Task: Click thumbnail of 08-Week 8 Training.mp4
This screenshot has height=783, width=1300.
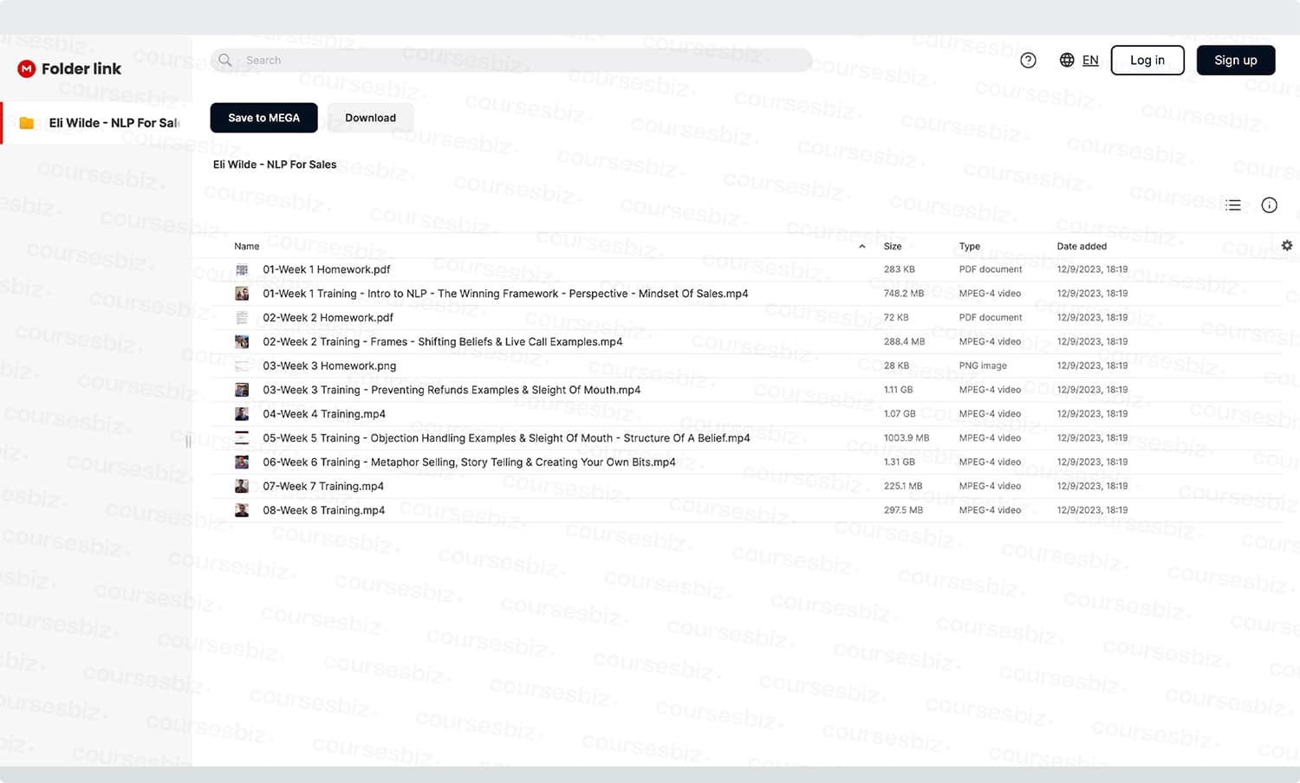Action: point(242,510)
